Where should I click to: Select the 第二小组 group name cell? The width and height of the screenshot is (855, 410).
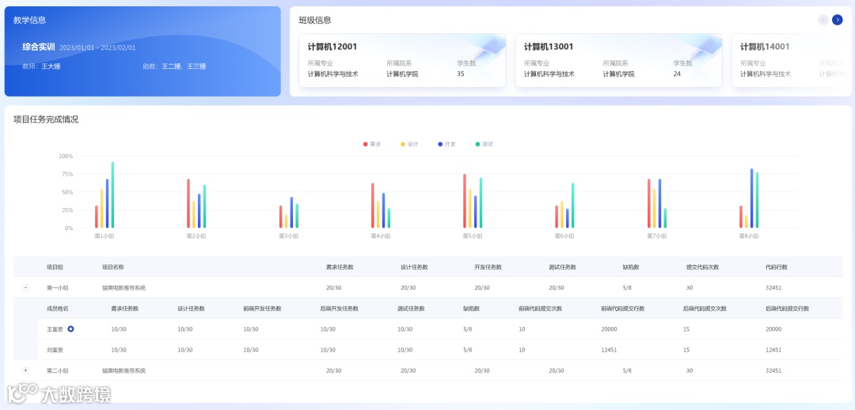click(x=58, y=370)
